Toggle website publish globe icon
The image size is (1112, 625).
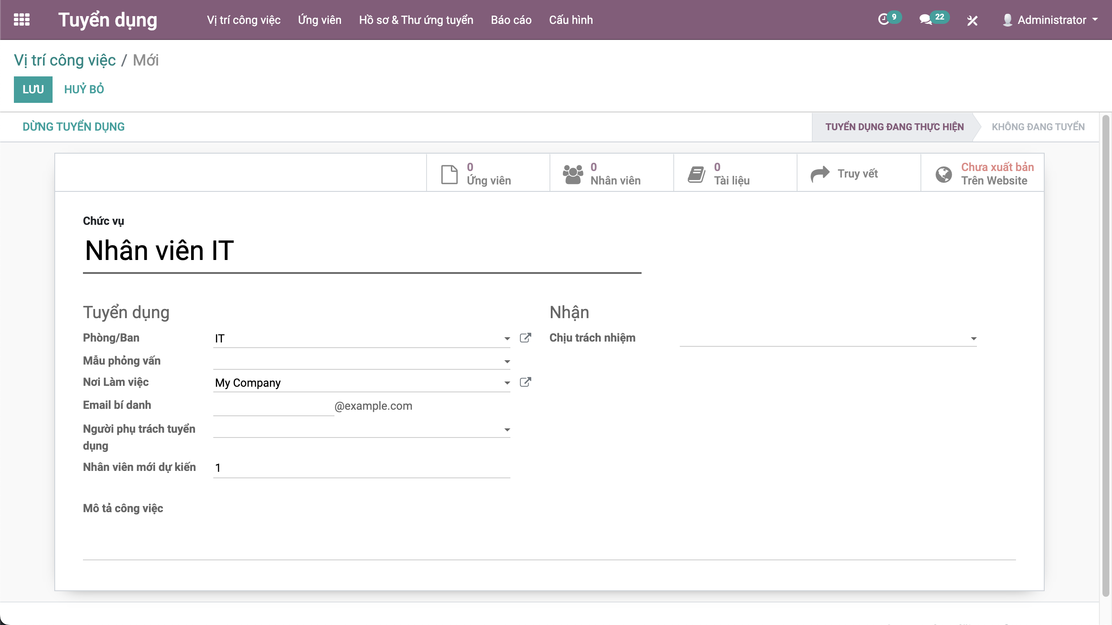[x=943, y=174]
